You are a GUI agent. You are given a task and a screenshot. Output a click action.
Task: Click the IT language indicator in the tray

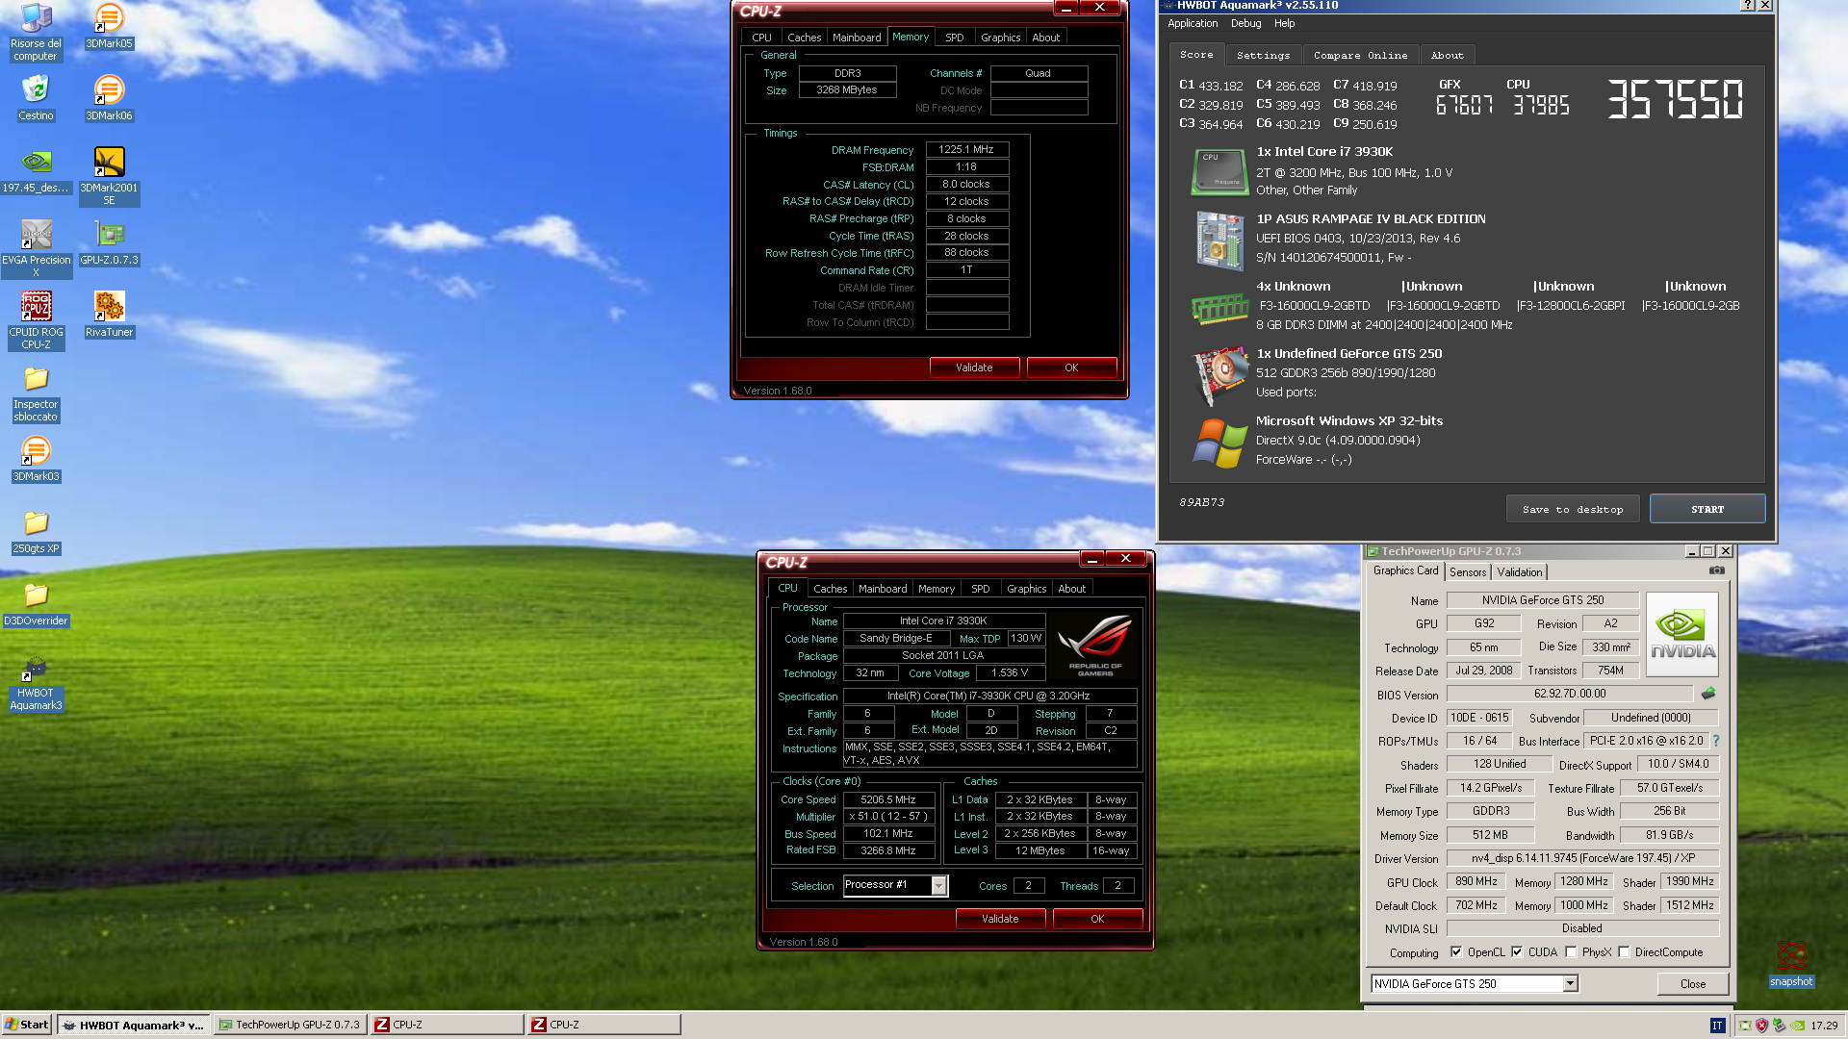(1716, 1026)
